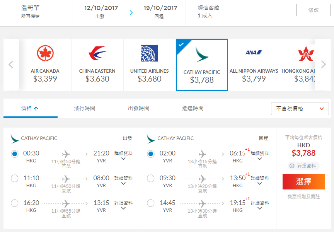This screenshot has width=334, height=232.
Task: Filter by Hongkong Airlines $3,842 card
Action: tap(298, 65)
